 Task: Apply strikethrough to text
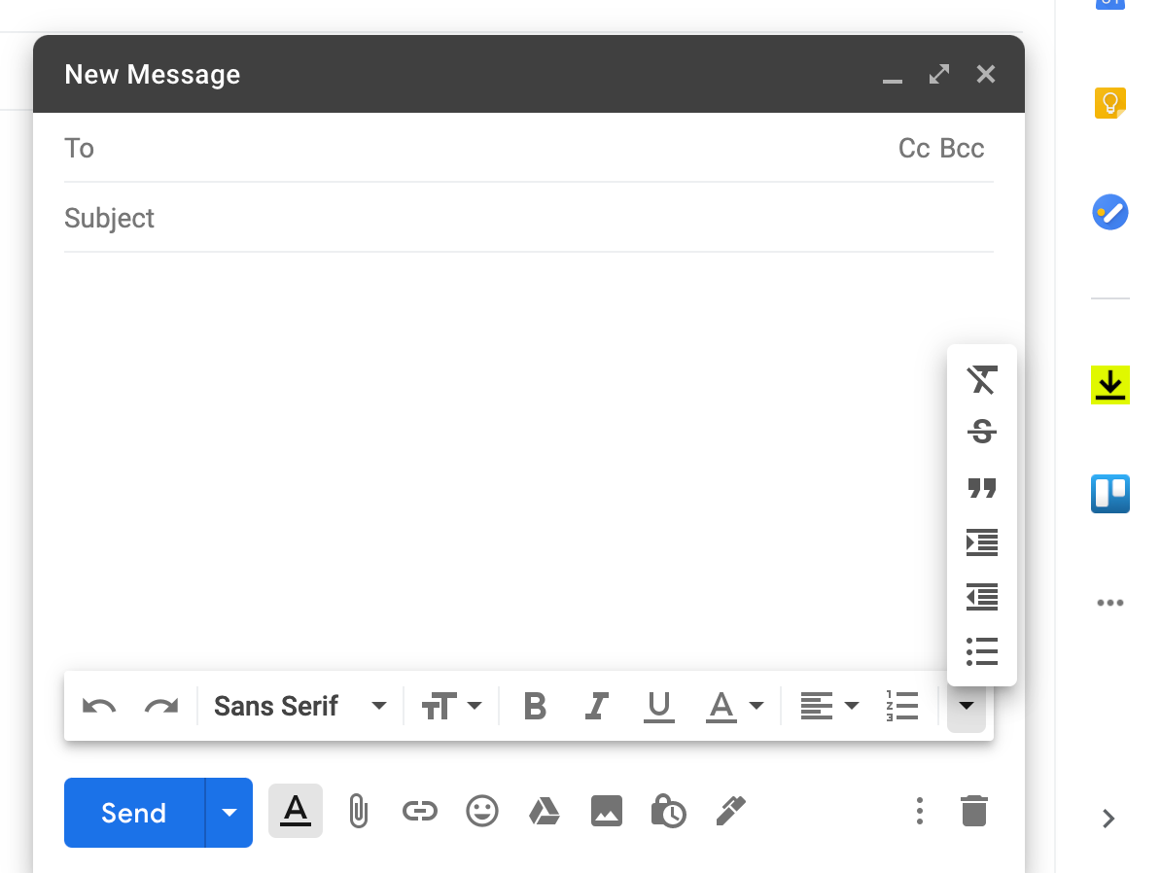(x=981, y=431)
